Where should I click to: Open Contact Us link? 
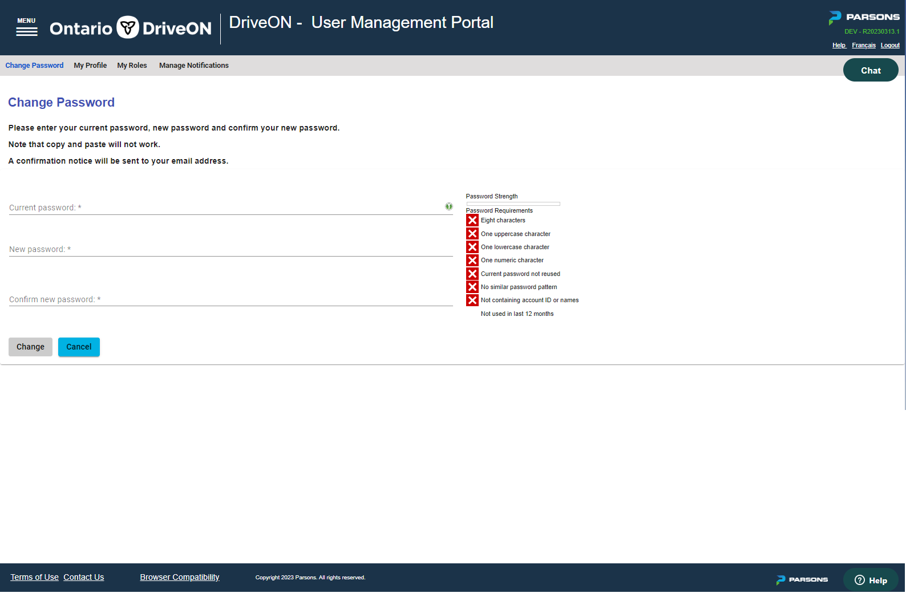84,578
